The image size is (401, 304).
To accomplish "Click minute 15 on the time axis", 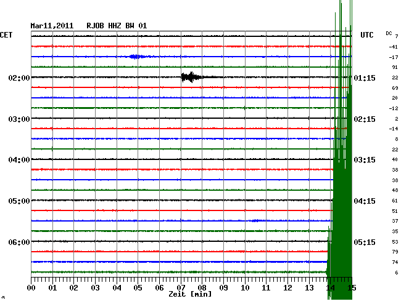I will point(352,288).
